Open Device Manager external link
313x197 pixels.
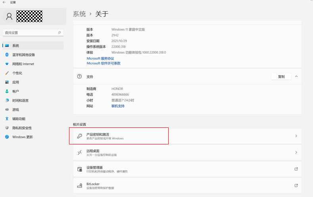(296, 169)
